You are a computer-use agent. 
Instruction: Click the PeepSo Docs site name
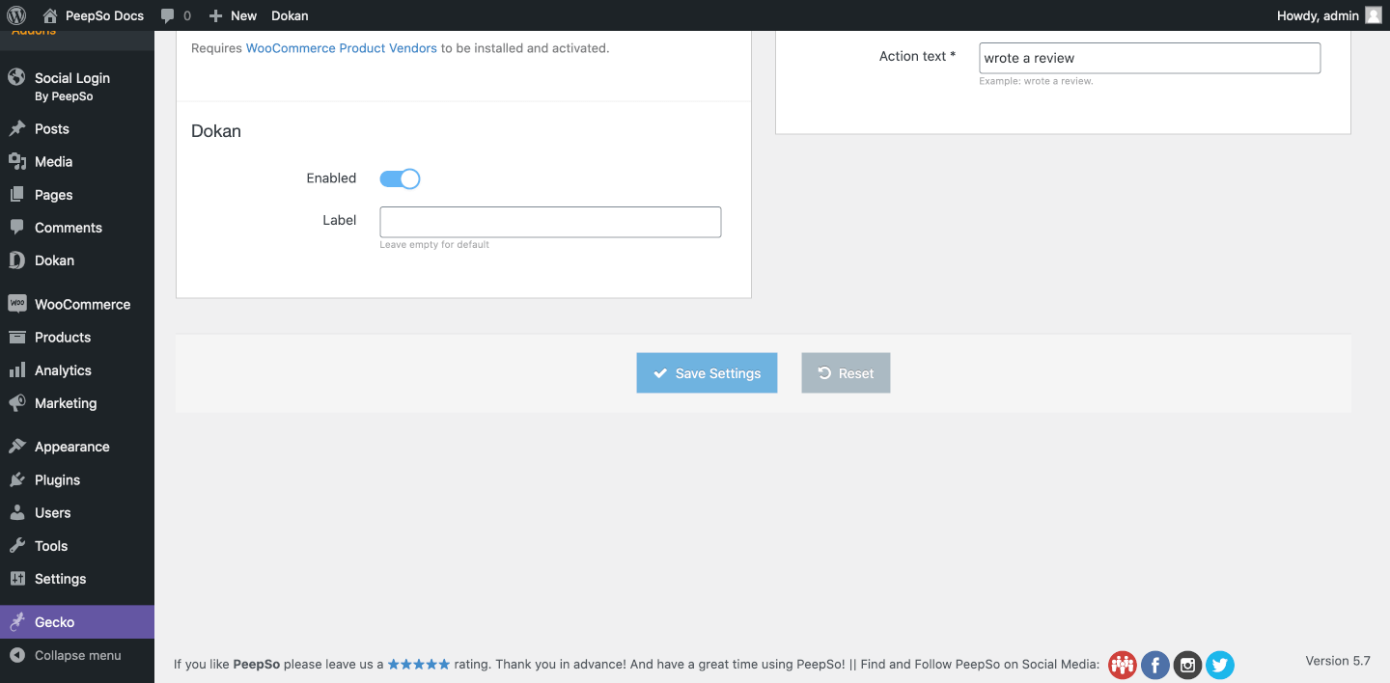coord(104,15)
